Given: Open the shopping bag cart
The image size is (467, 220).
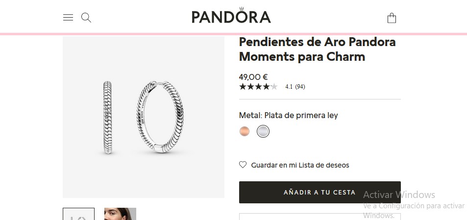Looking at the screenshot, I should 392,18.
